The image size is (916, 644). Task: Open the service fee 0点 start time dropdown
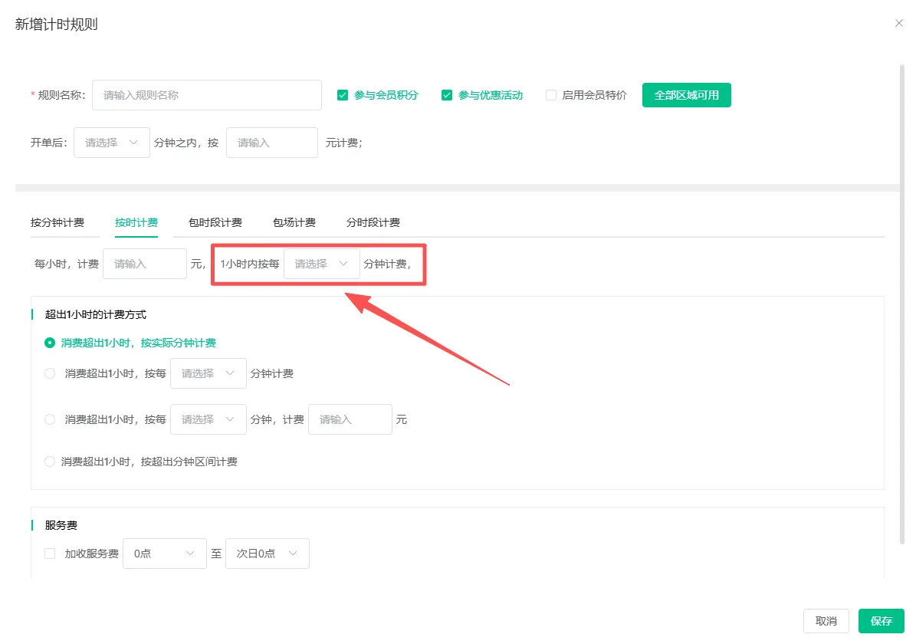click(x=165, y=554)
